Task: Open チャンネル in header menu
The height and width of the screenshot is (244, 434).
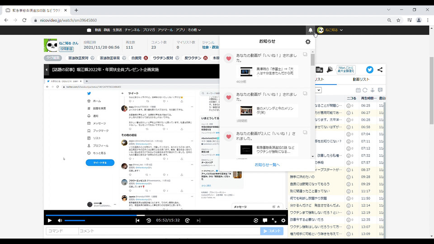Action: pos(132,30)
